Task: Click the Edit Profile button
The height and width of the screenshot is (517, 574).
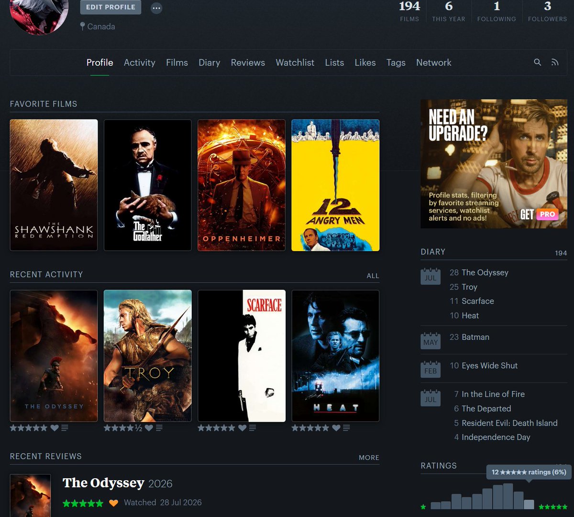Action: pyautogui.click(x=110, y=7)
